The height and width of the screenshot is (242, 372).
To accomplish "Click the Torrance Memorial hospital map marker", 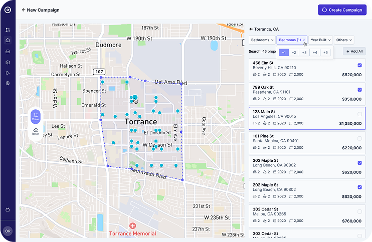I will click(132, 226).
